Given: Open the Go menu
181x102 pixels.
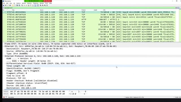Looking at the screenshot, I should [14, 3].
